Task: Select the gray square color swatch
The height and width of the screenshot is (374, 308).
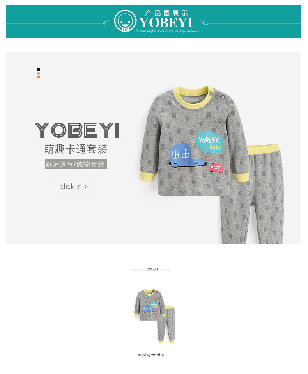Action: (x=39, y=73)
